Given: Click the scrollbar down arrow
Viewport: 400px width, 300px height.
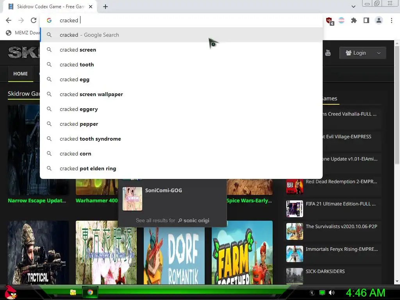Looking at the screenshot, I should pyautogui.click(x=397, y=281).
